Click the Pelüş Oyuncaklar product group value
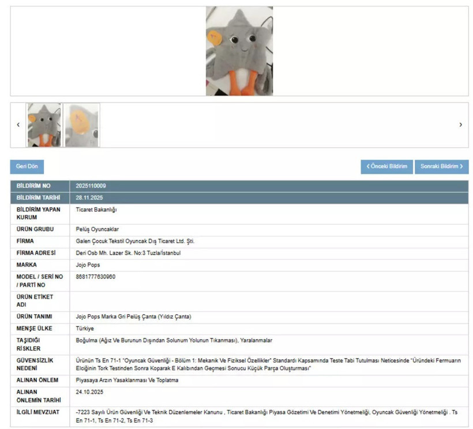 [x=97, y=229]
